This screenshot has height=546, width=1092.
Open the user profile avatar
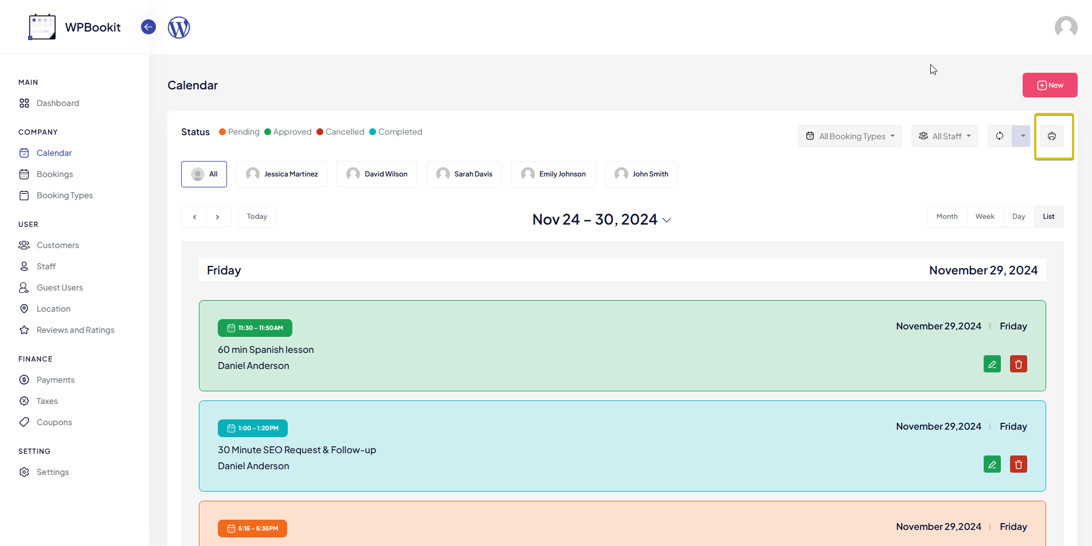[1066, 28]
